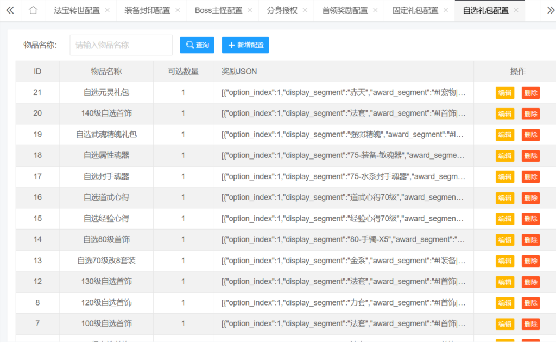Select the 自选封手魂器 name cell
The height and width of the screenshot is (343, 556).
[106, 176]
